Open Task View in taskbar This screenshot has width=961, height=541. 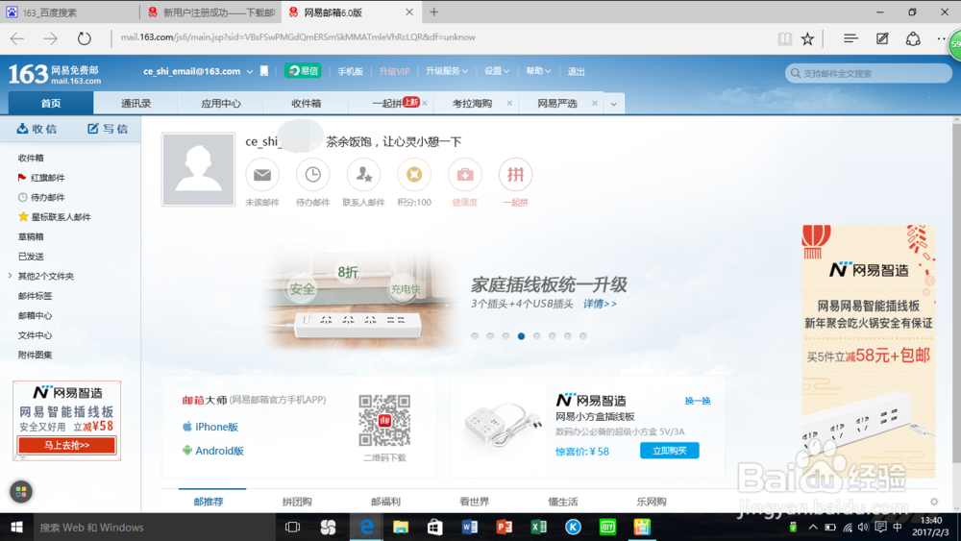[293, 527]
